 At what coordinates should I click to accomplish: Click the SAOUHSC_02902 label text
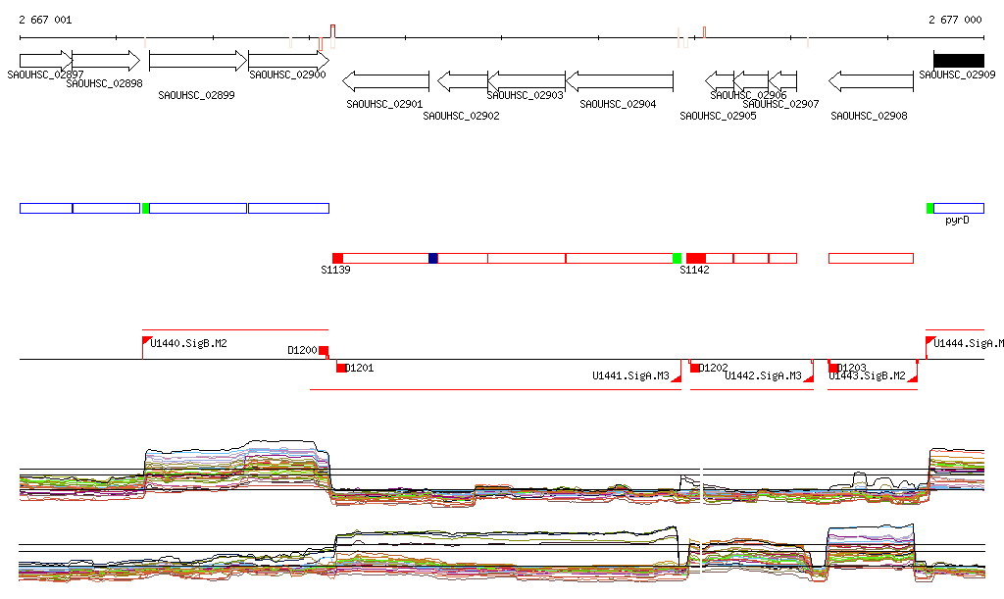(x=461, y=116)
